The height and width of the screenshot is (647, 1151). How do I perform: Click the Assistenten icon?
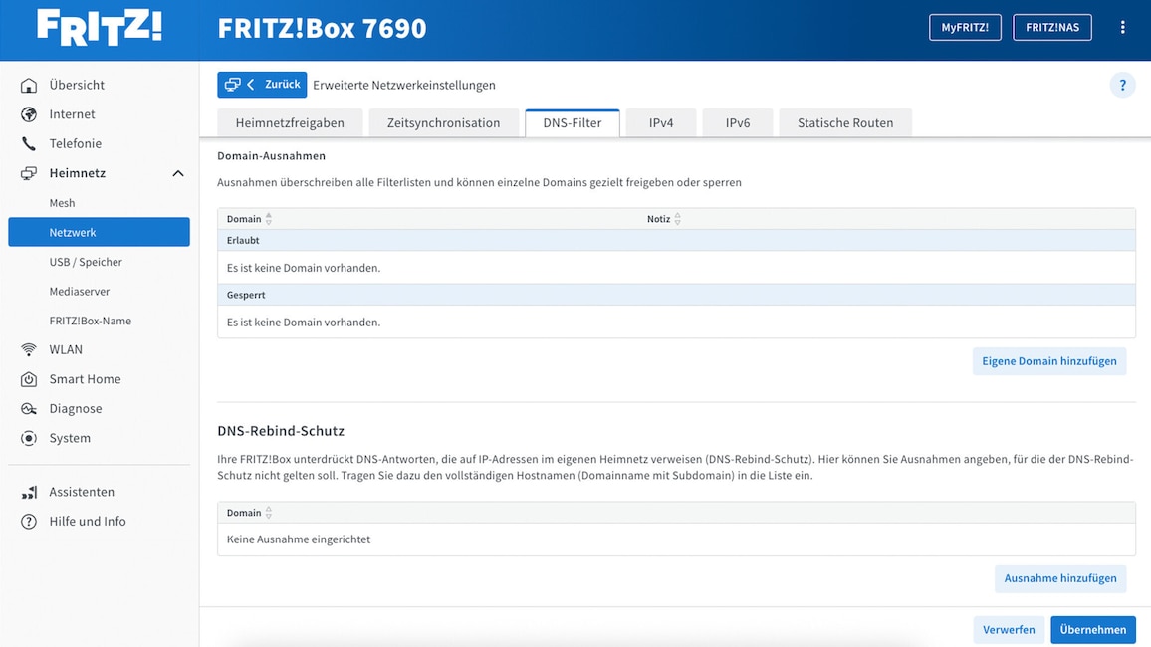pyautogui.click(x=29, y=493)
